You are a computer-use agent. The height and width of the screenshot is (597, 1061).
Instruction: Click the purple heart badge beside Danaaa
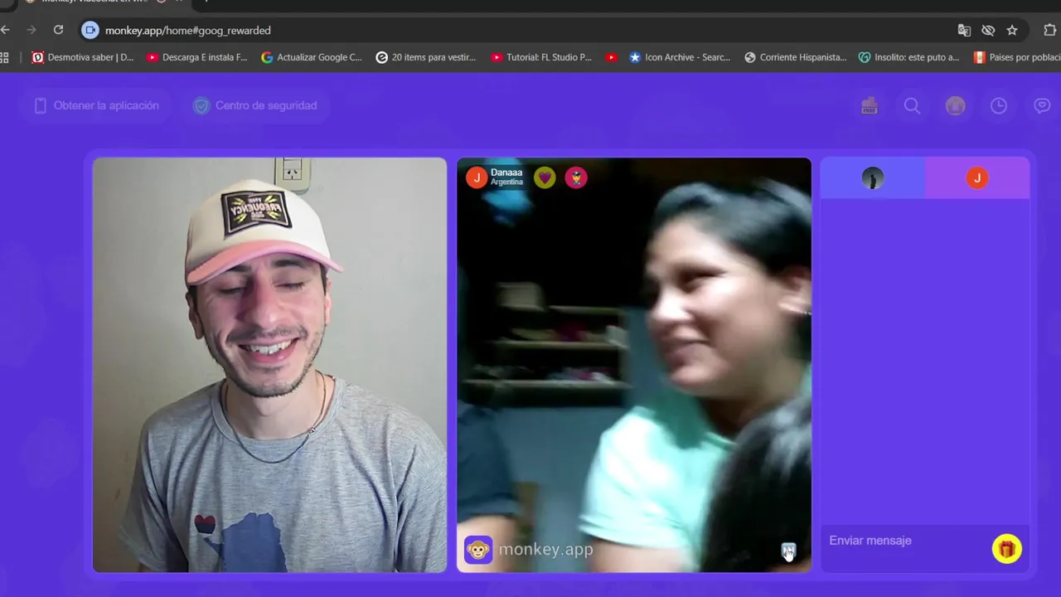tap(545, 177)
